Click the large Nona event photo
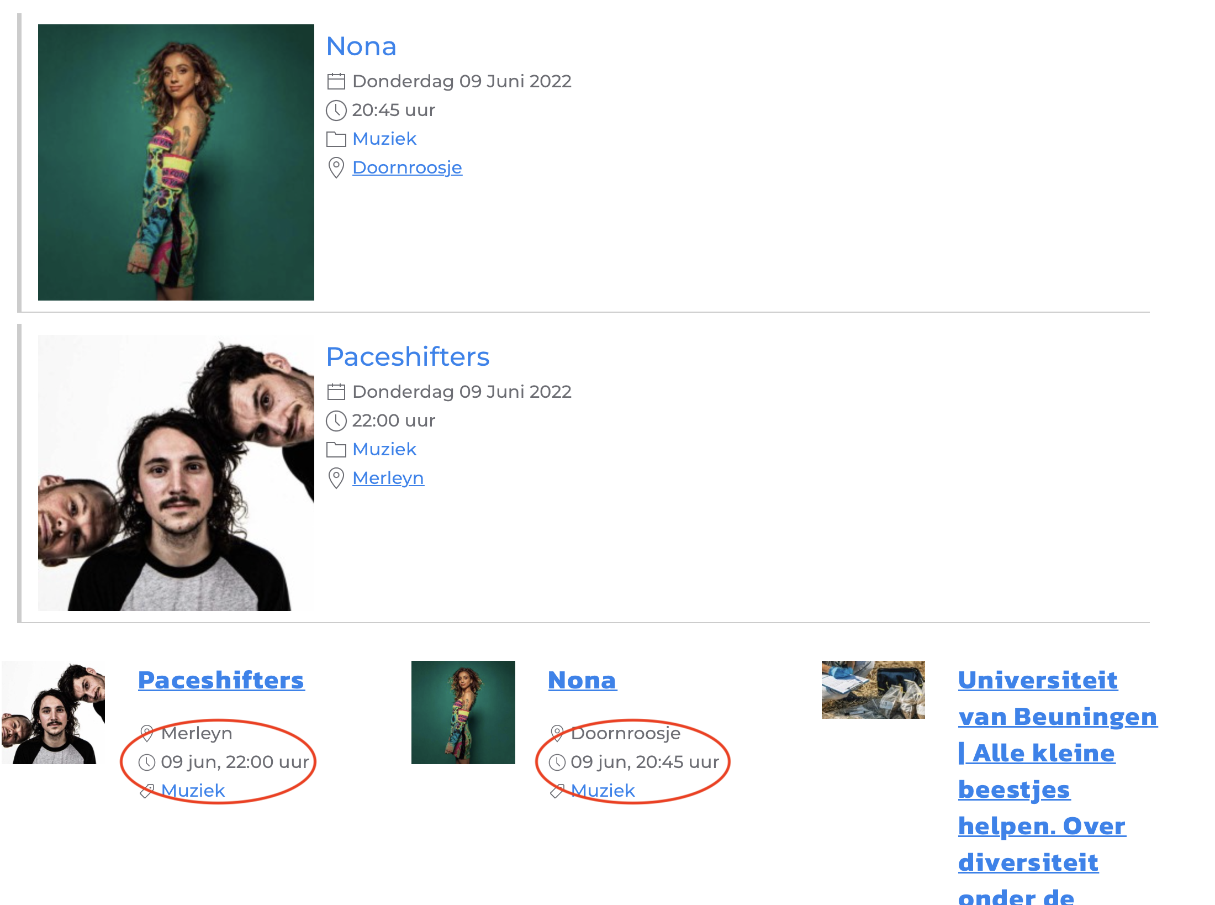Image resolution: width=1215 pixels, height=905 pixels. point(176,162)
